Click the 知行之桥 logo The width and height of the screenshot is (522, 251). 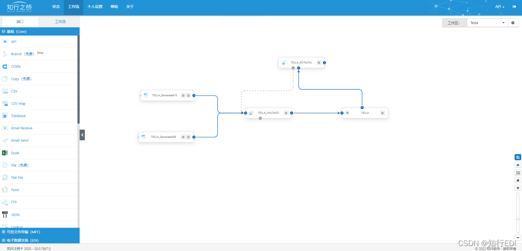pyautogui.click(x=19, y=7)
